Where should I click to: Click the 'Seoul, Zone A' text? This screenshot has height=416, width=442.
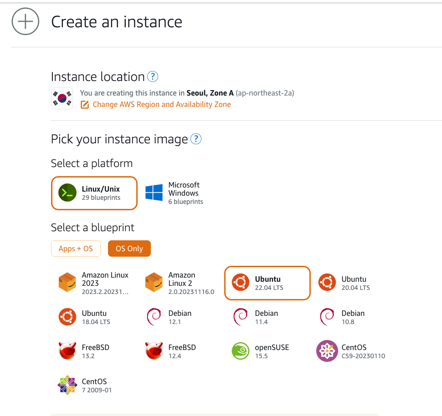click(x=210, y=93)
